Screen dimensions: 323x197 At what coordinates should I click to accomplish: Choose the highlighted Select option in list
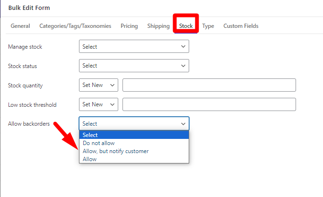tap(134, 135)
